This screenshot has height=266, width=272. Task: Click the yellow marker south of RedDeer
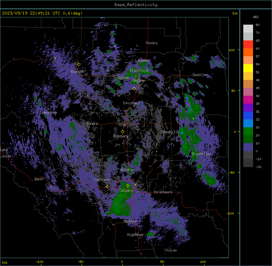[x=134, y=89]
